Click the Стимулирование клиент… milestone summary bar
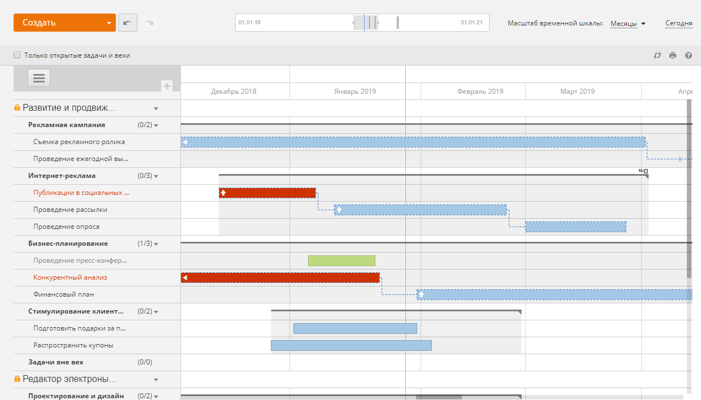701x400 pixels. tap(396, 311)
